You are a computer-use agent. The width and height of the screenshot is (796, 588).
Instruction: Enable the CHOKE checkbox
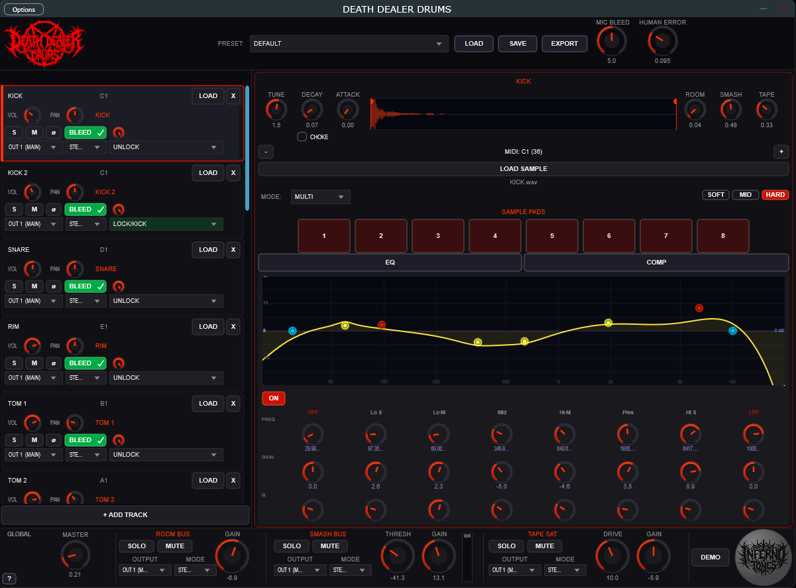pos(302,137)
